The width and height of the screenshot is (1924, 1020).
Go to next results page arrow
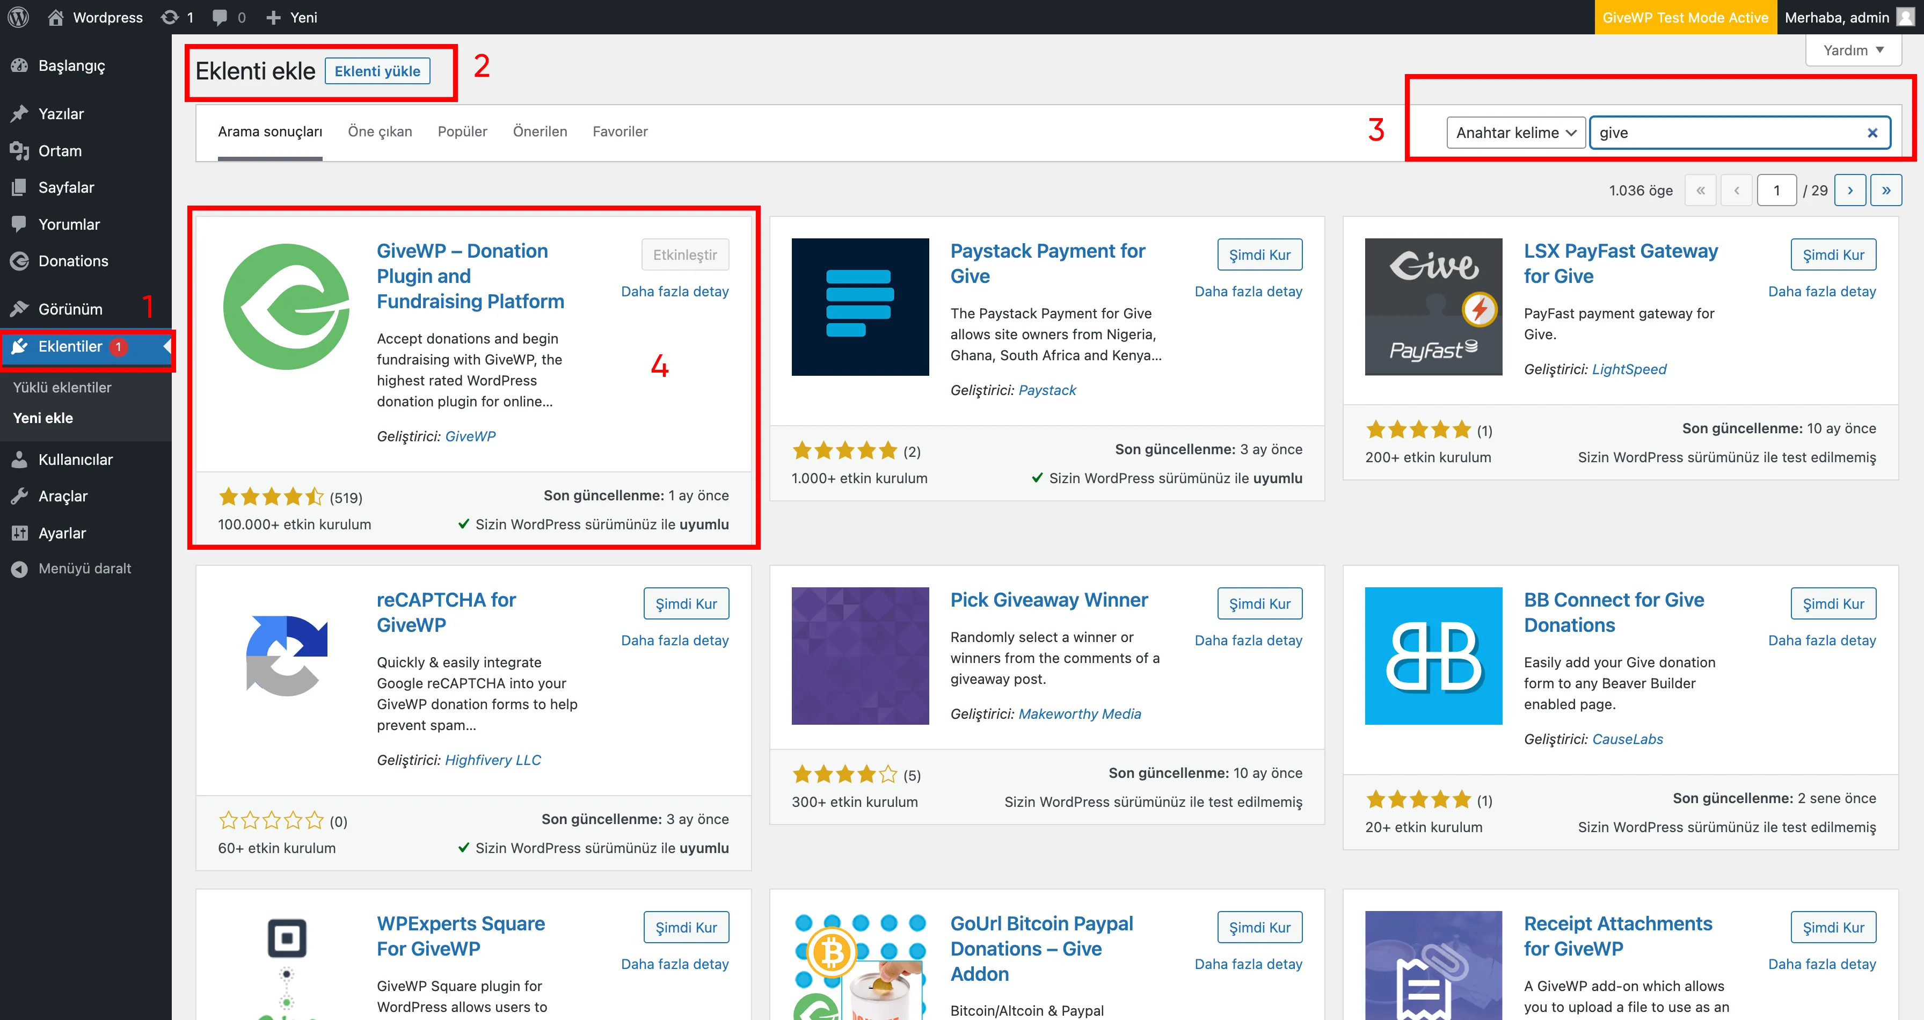tap(1849, 191)
